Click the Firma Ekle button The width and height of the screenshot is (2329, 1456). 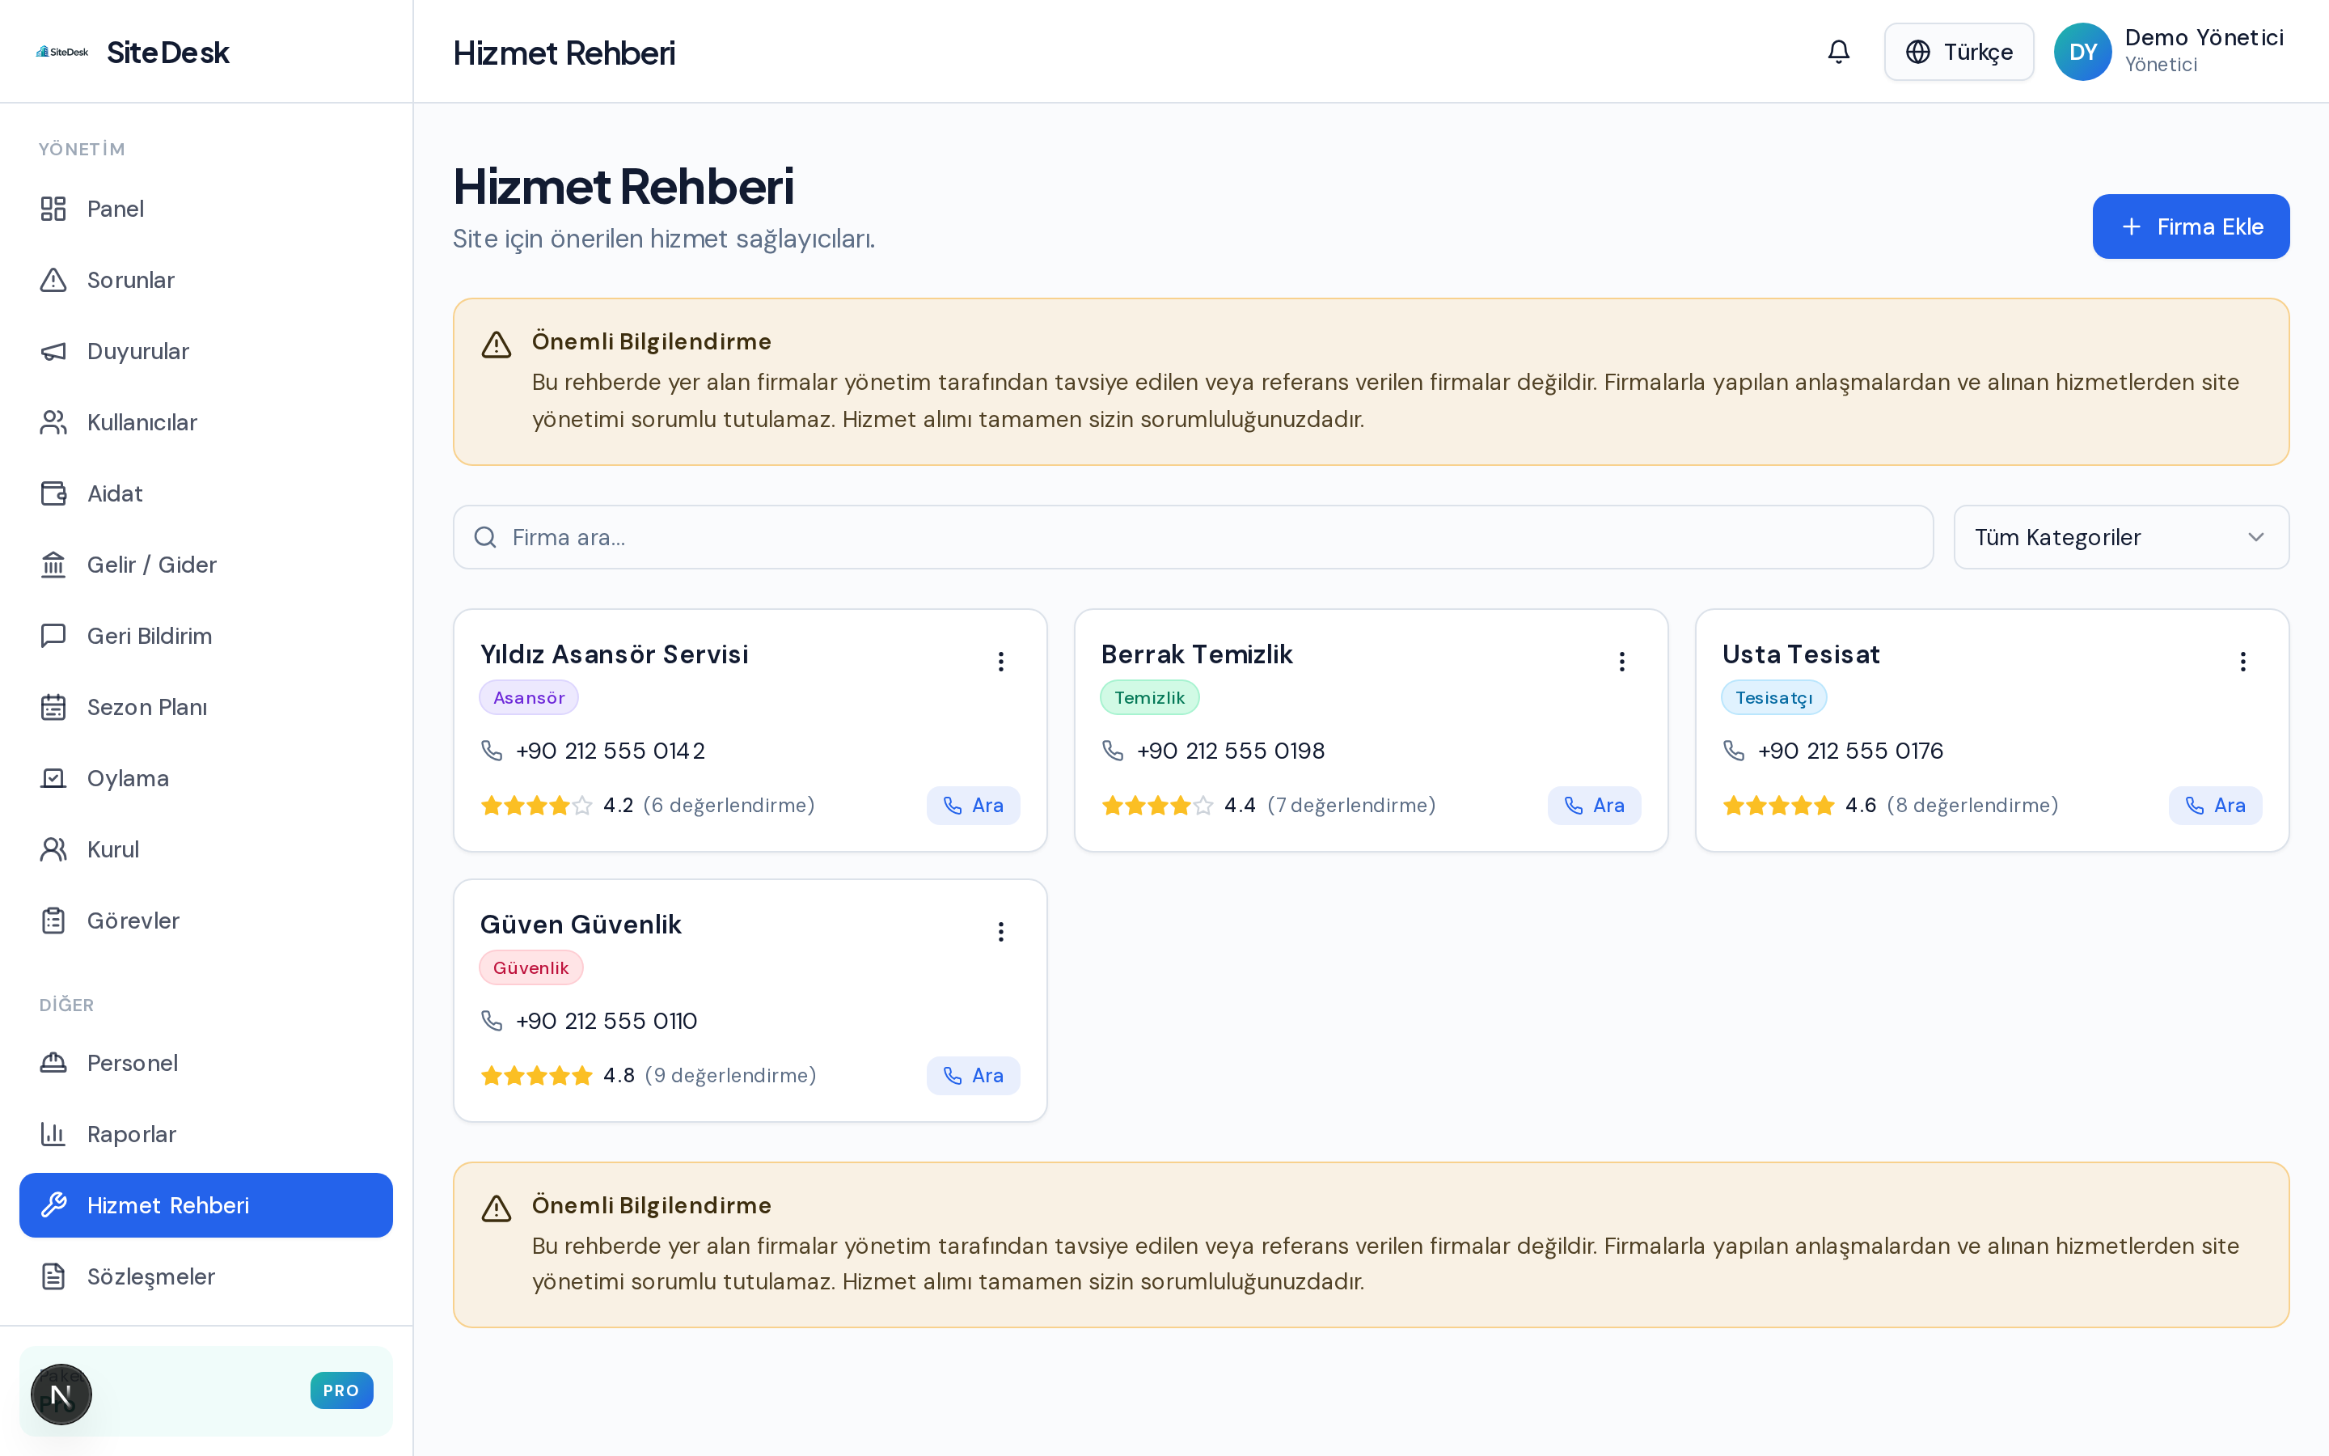2191,226
